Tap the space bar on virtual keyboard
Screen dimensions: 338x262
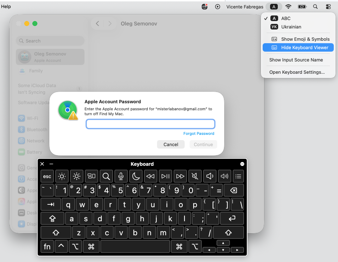click(x=135, y=247)
